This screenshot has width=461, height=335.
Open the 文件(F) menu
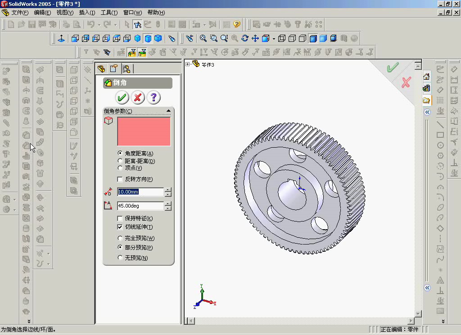tap(20, 13)
